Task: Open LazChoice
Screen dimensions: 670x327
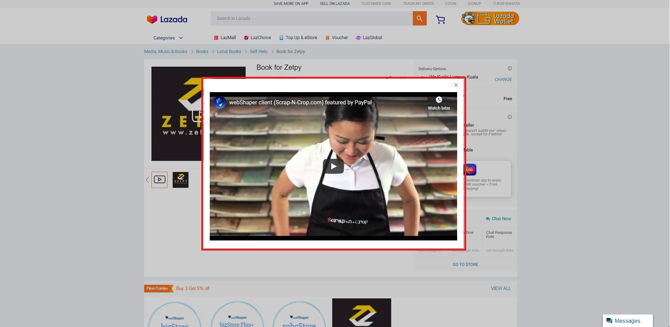Action: (x=258, y=38)
